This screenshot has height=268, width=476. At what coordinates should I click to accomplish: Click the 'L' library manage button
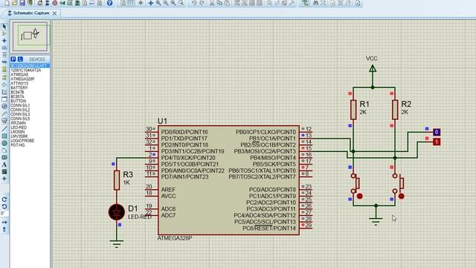pyautogui.click(x=20, y=59)
